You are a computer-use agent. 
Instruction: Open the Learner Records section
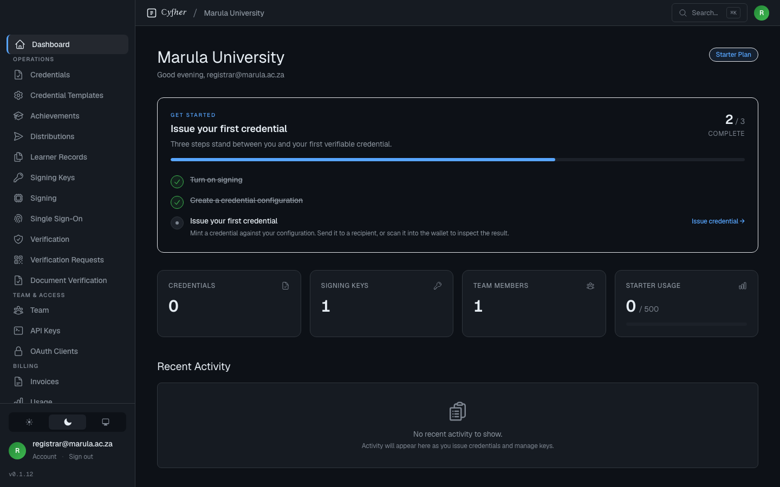point(68,157)
